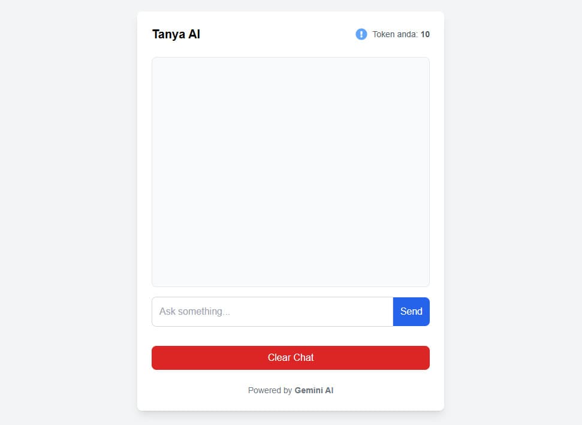Select the 'Token anda' label text
The height and width of the screenshot is (425, 582).
click(x=396, y=34)
